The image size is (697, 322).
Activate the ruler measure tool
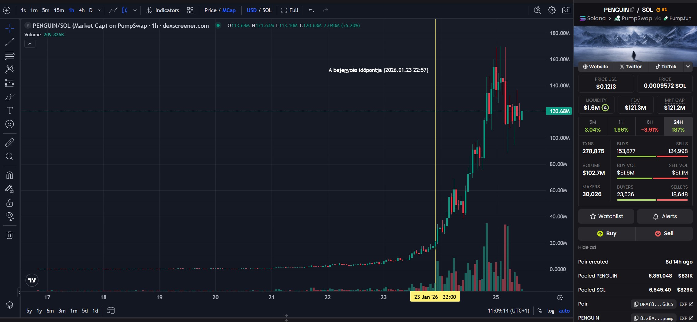(x=9, y=143)
